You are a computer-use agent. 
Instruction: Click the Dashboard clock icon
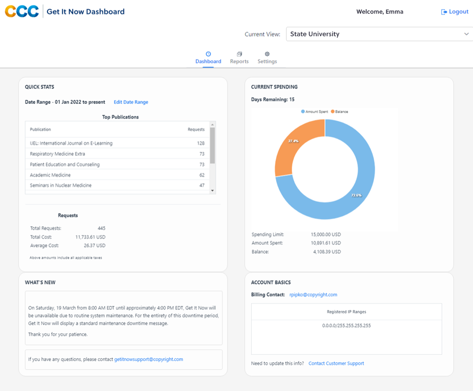[x=208, y=54]
